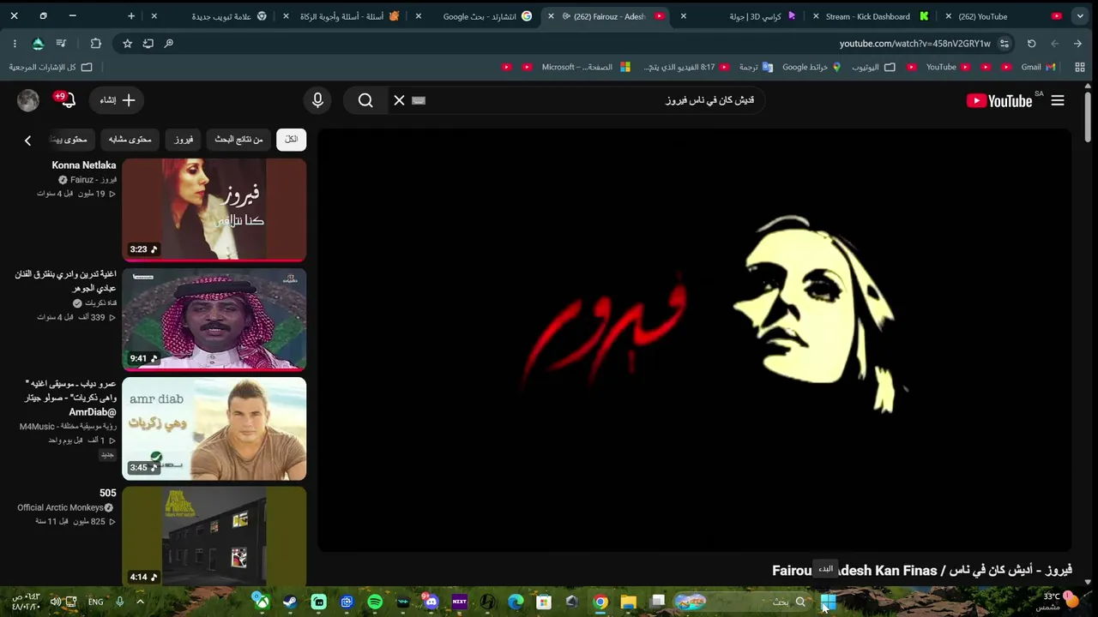
Task: Open the ترجمة bookmark
Action: click(x=756, y=67)
